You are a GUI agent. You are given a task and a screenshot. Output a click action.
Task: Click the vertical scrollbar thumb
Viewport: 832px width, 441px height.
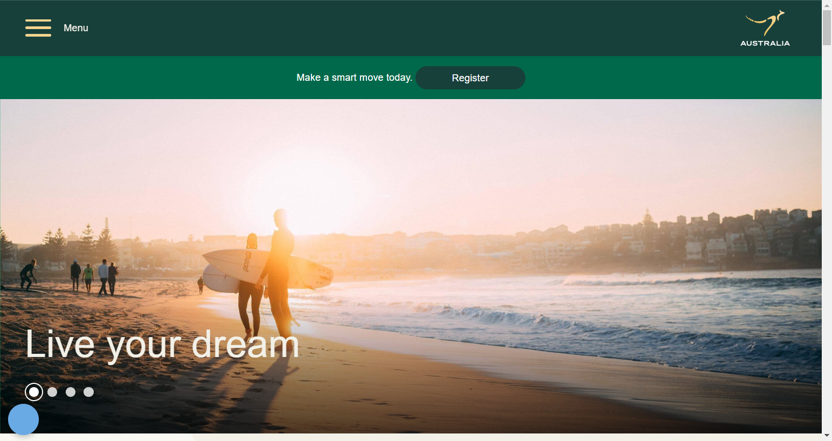827,27
